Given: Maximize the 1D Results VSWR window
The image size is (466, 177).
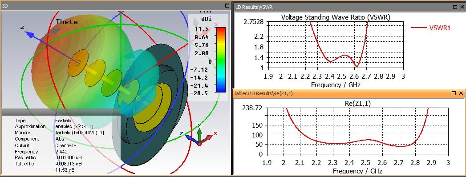Looking at the screenshot, I should (x=455, y=7).
